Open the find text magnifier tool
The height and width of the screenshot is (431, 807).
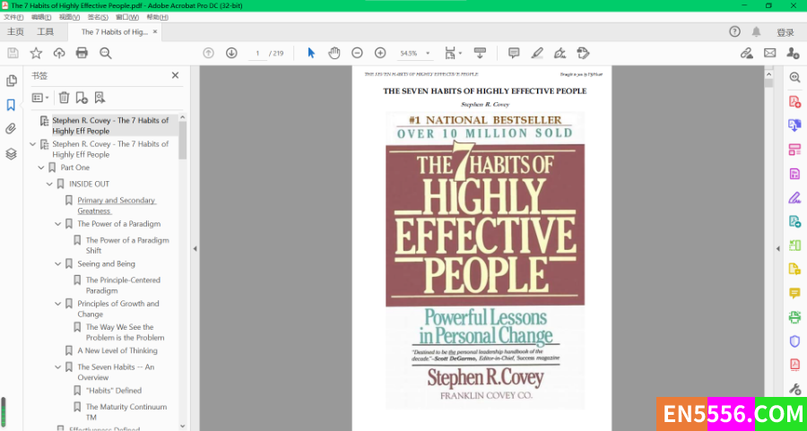point(106,53)
